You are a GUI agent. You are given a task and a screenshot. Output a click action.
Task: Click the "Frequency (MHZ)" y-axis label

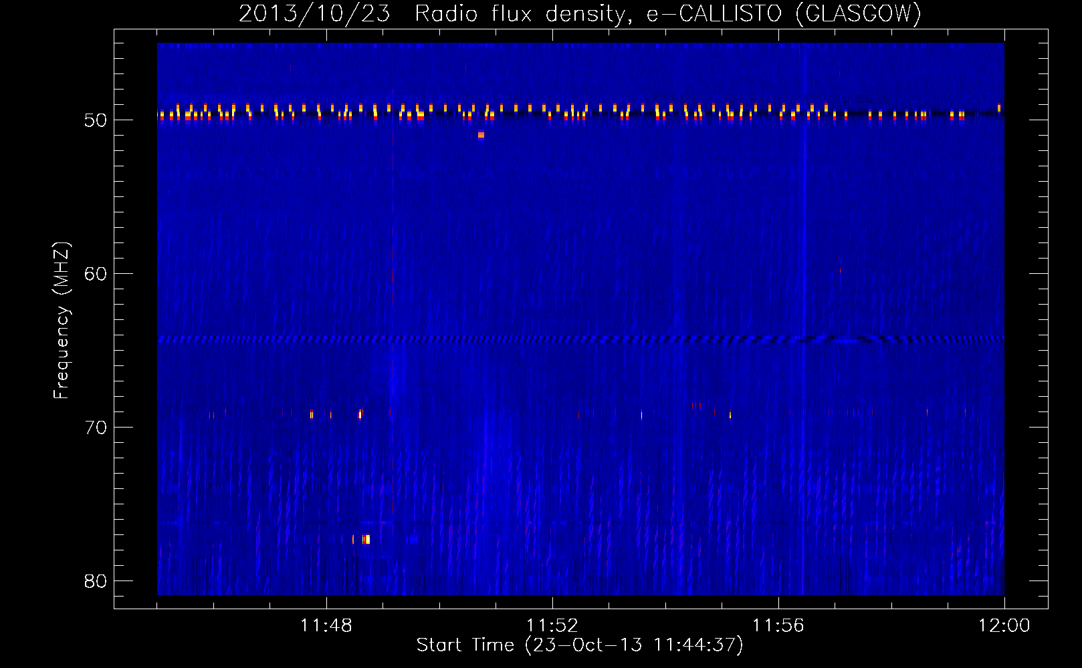[62, 321]
